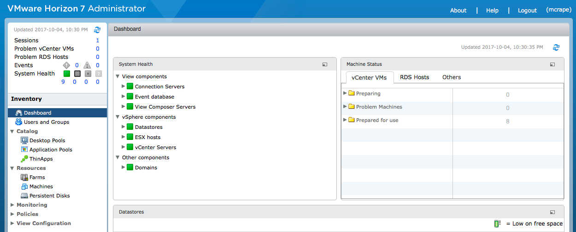The height and width of the screenshot is (232, 576).
Task: Click the Logout link
Action: pos(527,10)
